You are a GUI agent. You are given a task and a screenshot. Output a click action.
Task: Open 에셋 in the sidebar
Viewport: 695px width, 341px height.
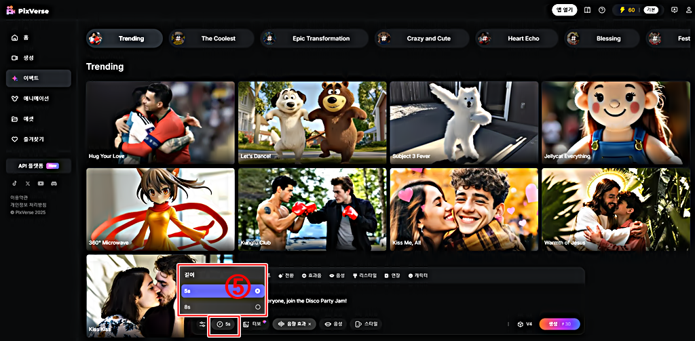pos(39,119)
